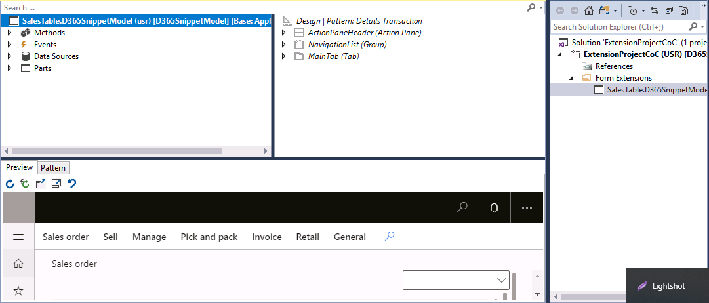Click in Search Solution Explorer field
The height and width of the screenshot is (303, 709).
pos(619,27)
